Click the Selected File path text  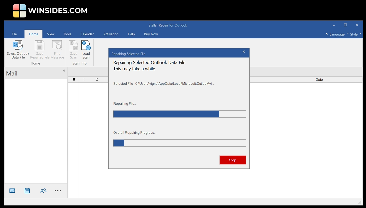point(164,83)
